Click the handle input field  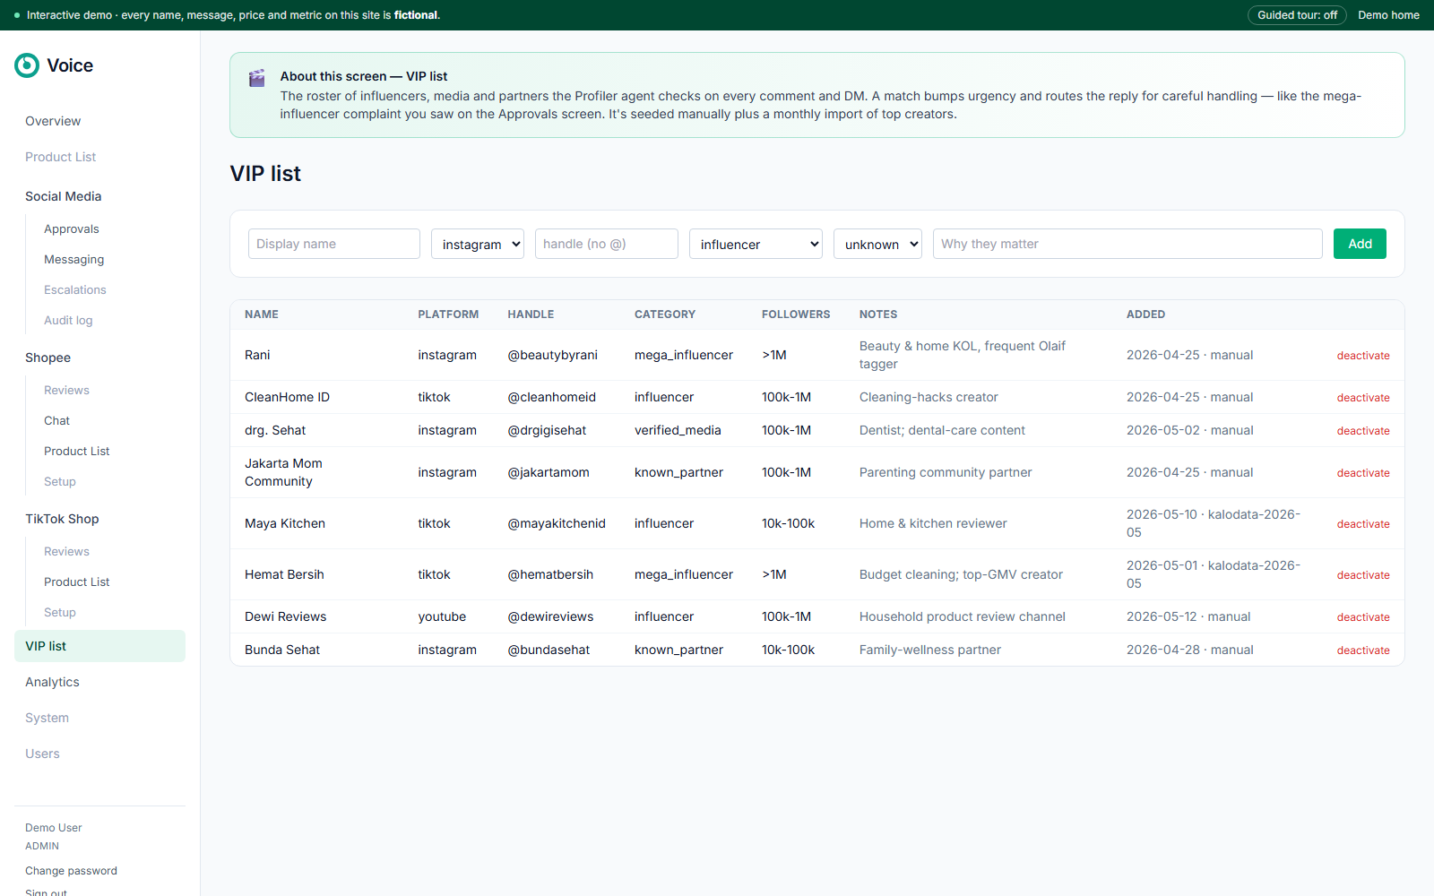click(607, 244)
